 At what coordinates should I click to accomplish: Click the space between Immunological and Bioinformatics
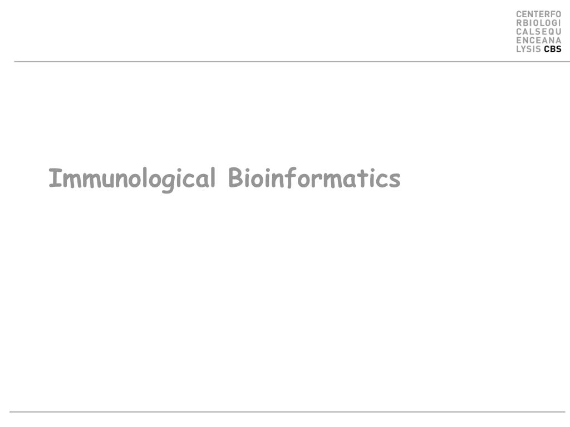tap(222, 178)
